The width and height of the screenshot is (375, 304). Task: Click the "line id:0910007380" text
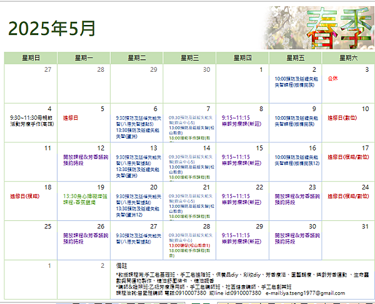(x=237, y=293)
